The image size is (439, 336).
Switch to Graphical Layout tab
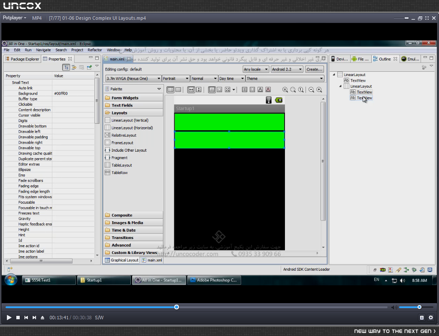[121, 260]
